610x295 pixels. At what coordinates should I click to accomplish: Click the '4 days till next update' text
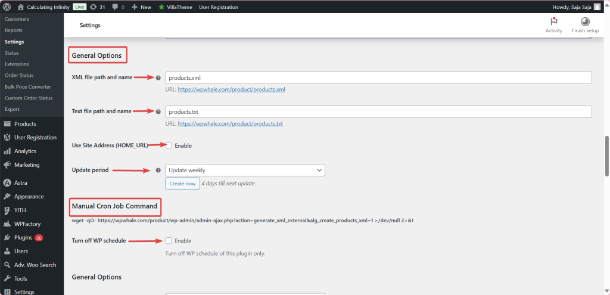click(229, 184)
